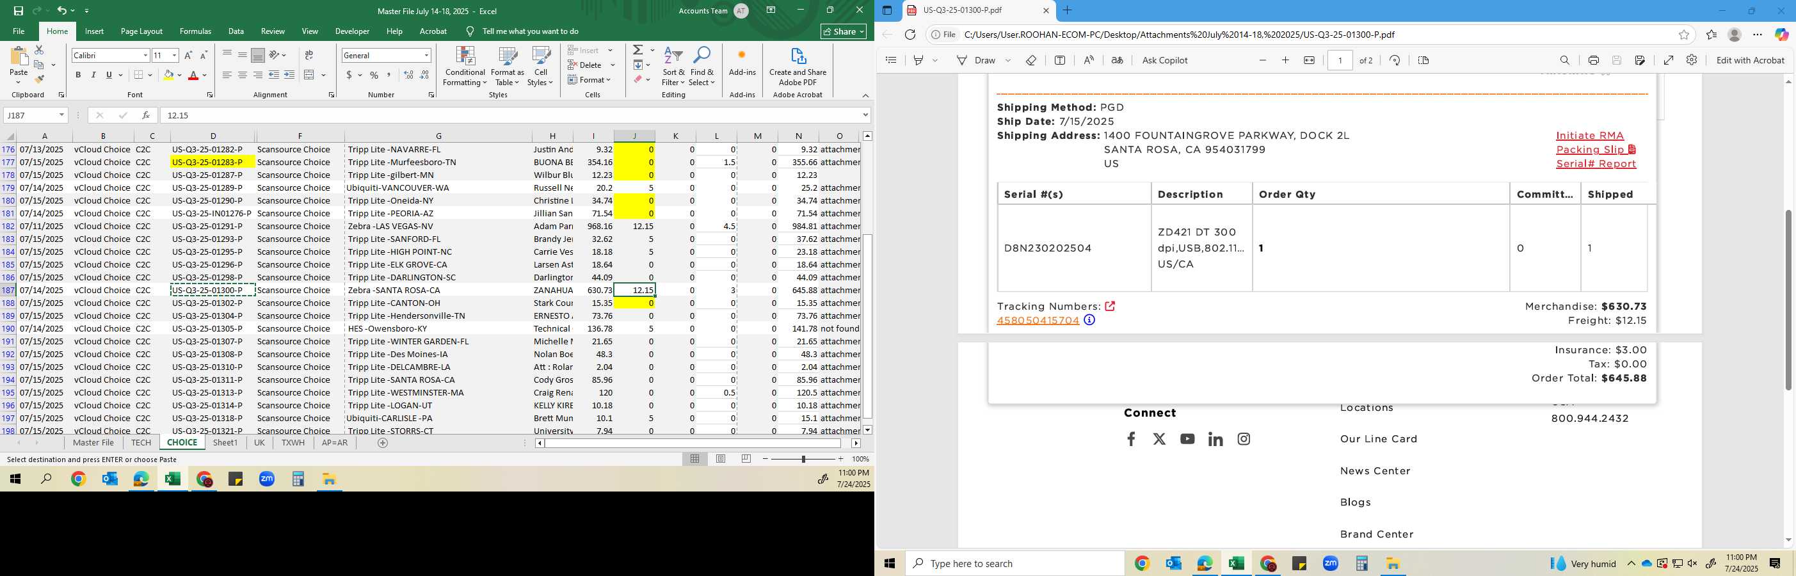Open Name Box dropdown arrow for J187
Screen dimensions: 1796x576
61,115
